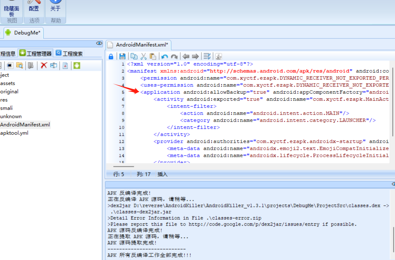Screen dimensions: 395x260
Task: Switch to the 工程搜索 tab
Action: click(x=69, y=53)
